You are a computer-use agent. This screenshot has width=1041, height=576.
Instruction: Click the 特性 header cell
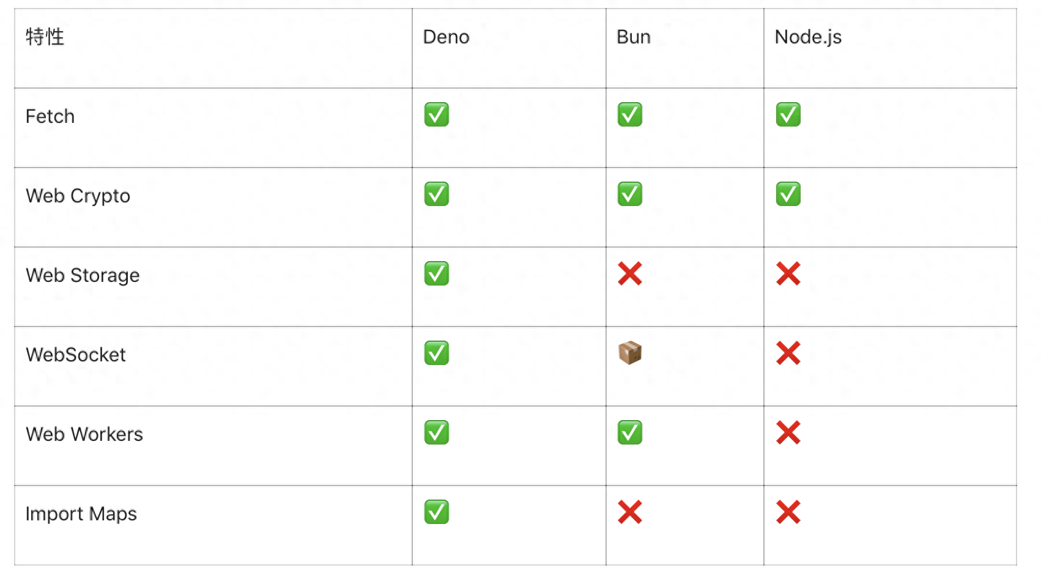[45, 37]
